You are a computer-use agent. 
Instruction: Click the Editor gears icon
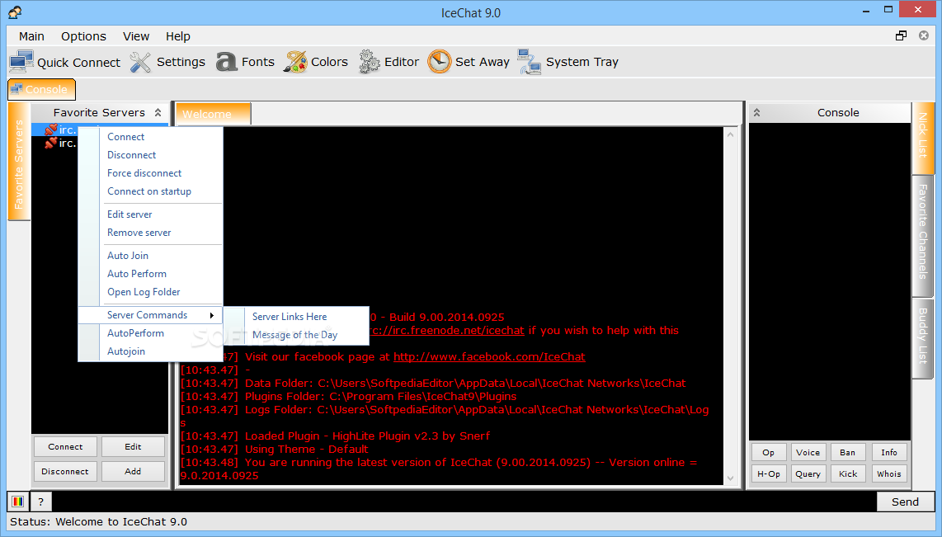point(370,62)
